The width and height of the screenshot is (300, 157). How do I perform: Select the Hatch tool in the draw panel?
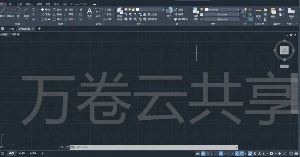(34, 19)
